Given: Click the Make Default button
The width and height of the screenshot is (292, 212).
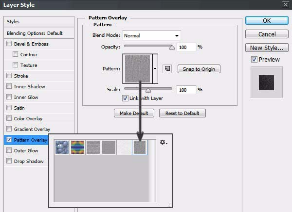Looking at the screenshot, I should 134,113.
